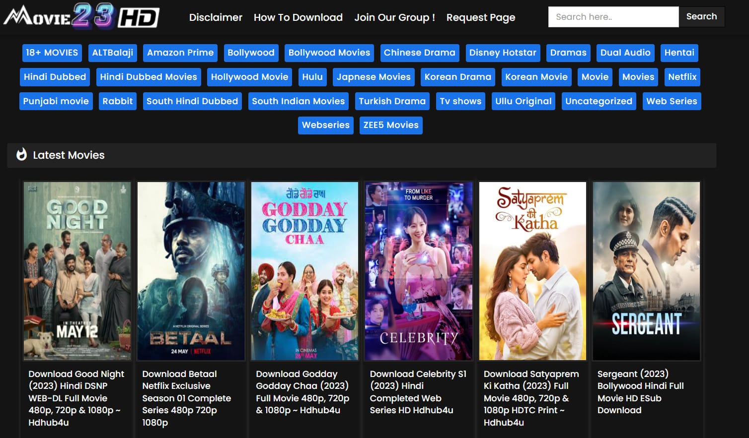Open the Satyaprem Ki Katha poster
Viewport: 749px width, 438px height.
pos(532,271)
